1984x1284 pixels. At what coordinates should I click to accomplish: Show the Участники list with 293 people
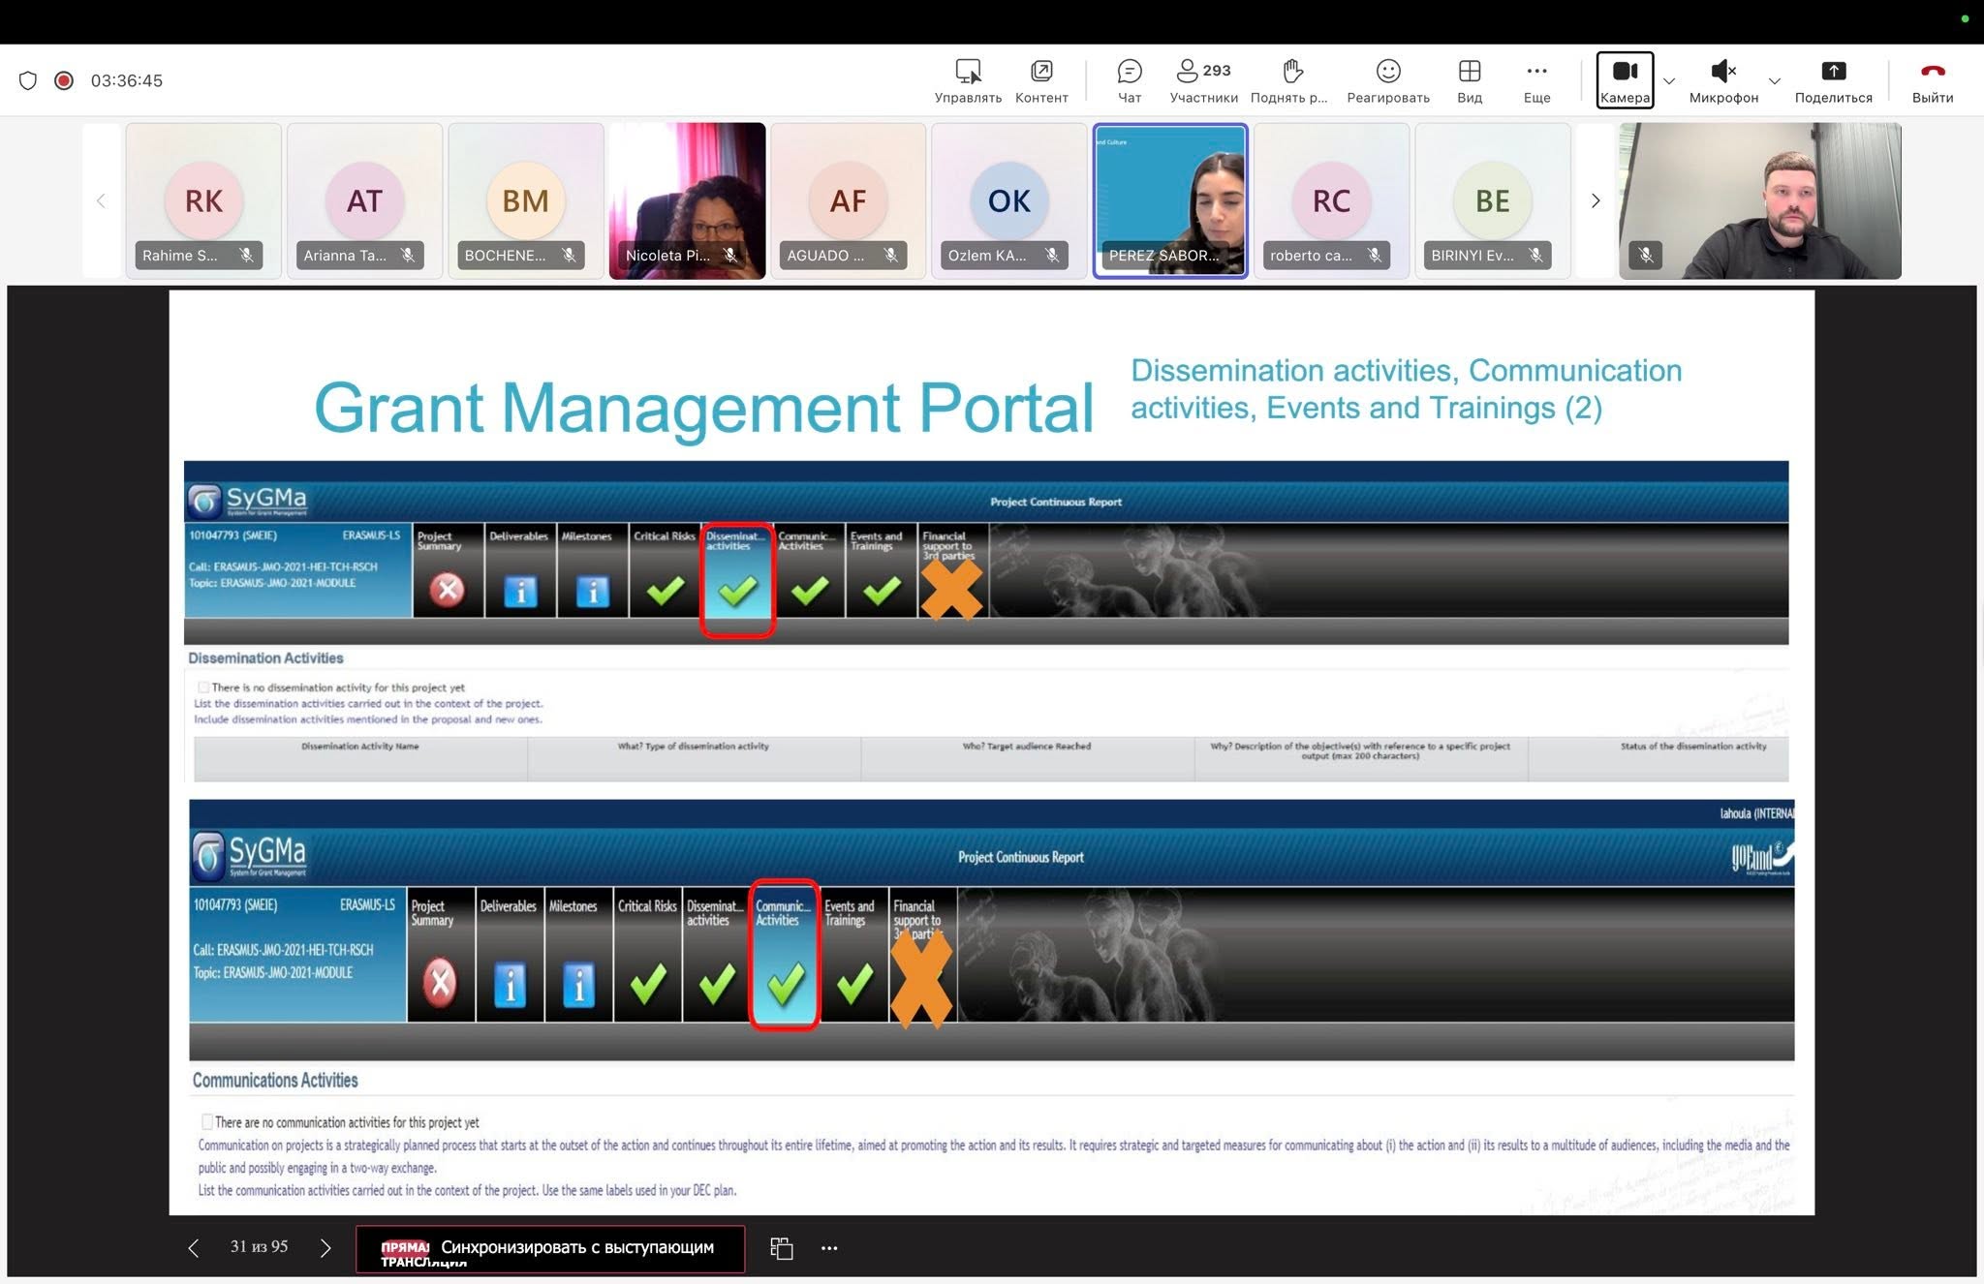pyautogui.click(x=1203, y=81)
